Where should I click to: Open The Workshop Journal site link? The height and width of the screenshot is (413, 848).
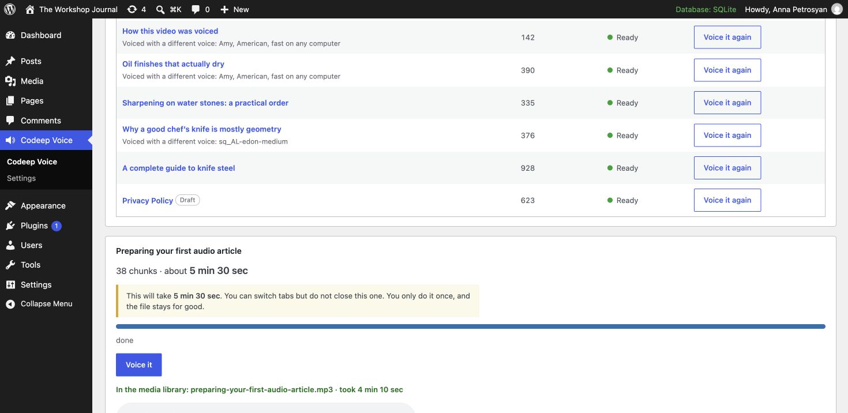[x=78, y=9]
